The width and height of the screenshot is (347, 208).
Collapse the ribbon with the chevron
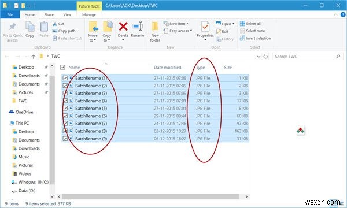[335, 15]
